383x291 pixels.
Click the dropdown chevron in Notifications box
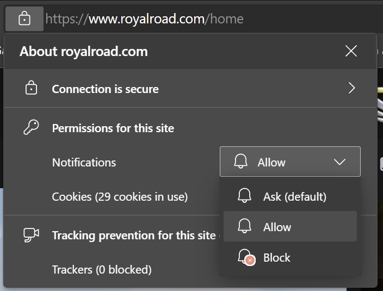pyautogui.click(x=339, y=162)
